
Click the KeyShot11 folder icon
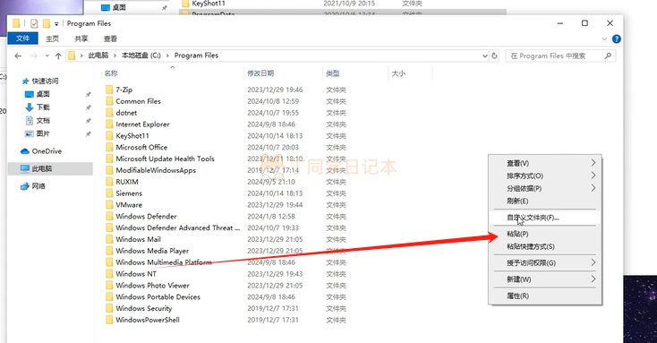pyautogui.click(x=109, y=135)
